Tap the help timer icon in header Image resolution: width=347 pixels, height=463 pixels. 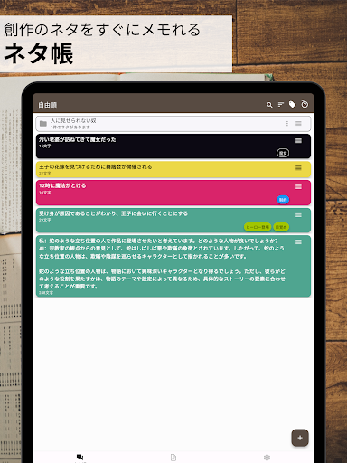pyautogui.click(x=305, y=104)
